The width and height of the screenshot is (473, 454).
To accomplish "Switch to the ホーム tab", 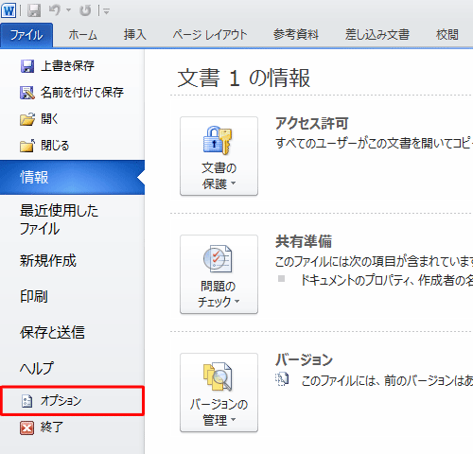I will point(82,35).
